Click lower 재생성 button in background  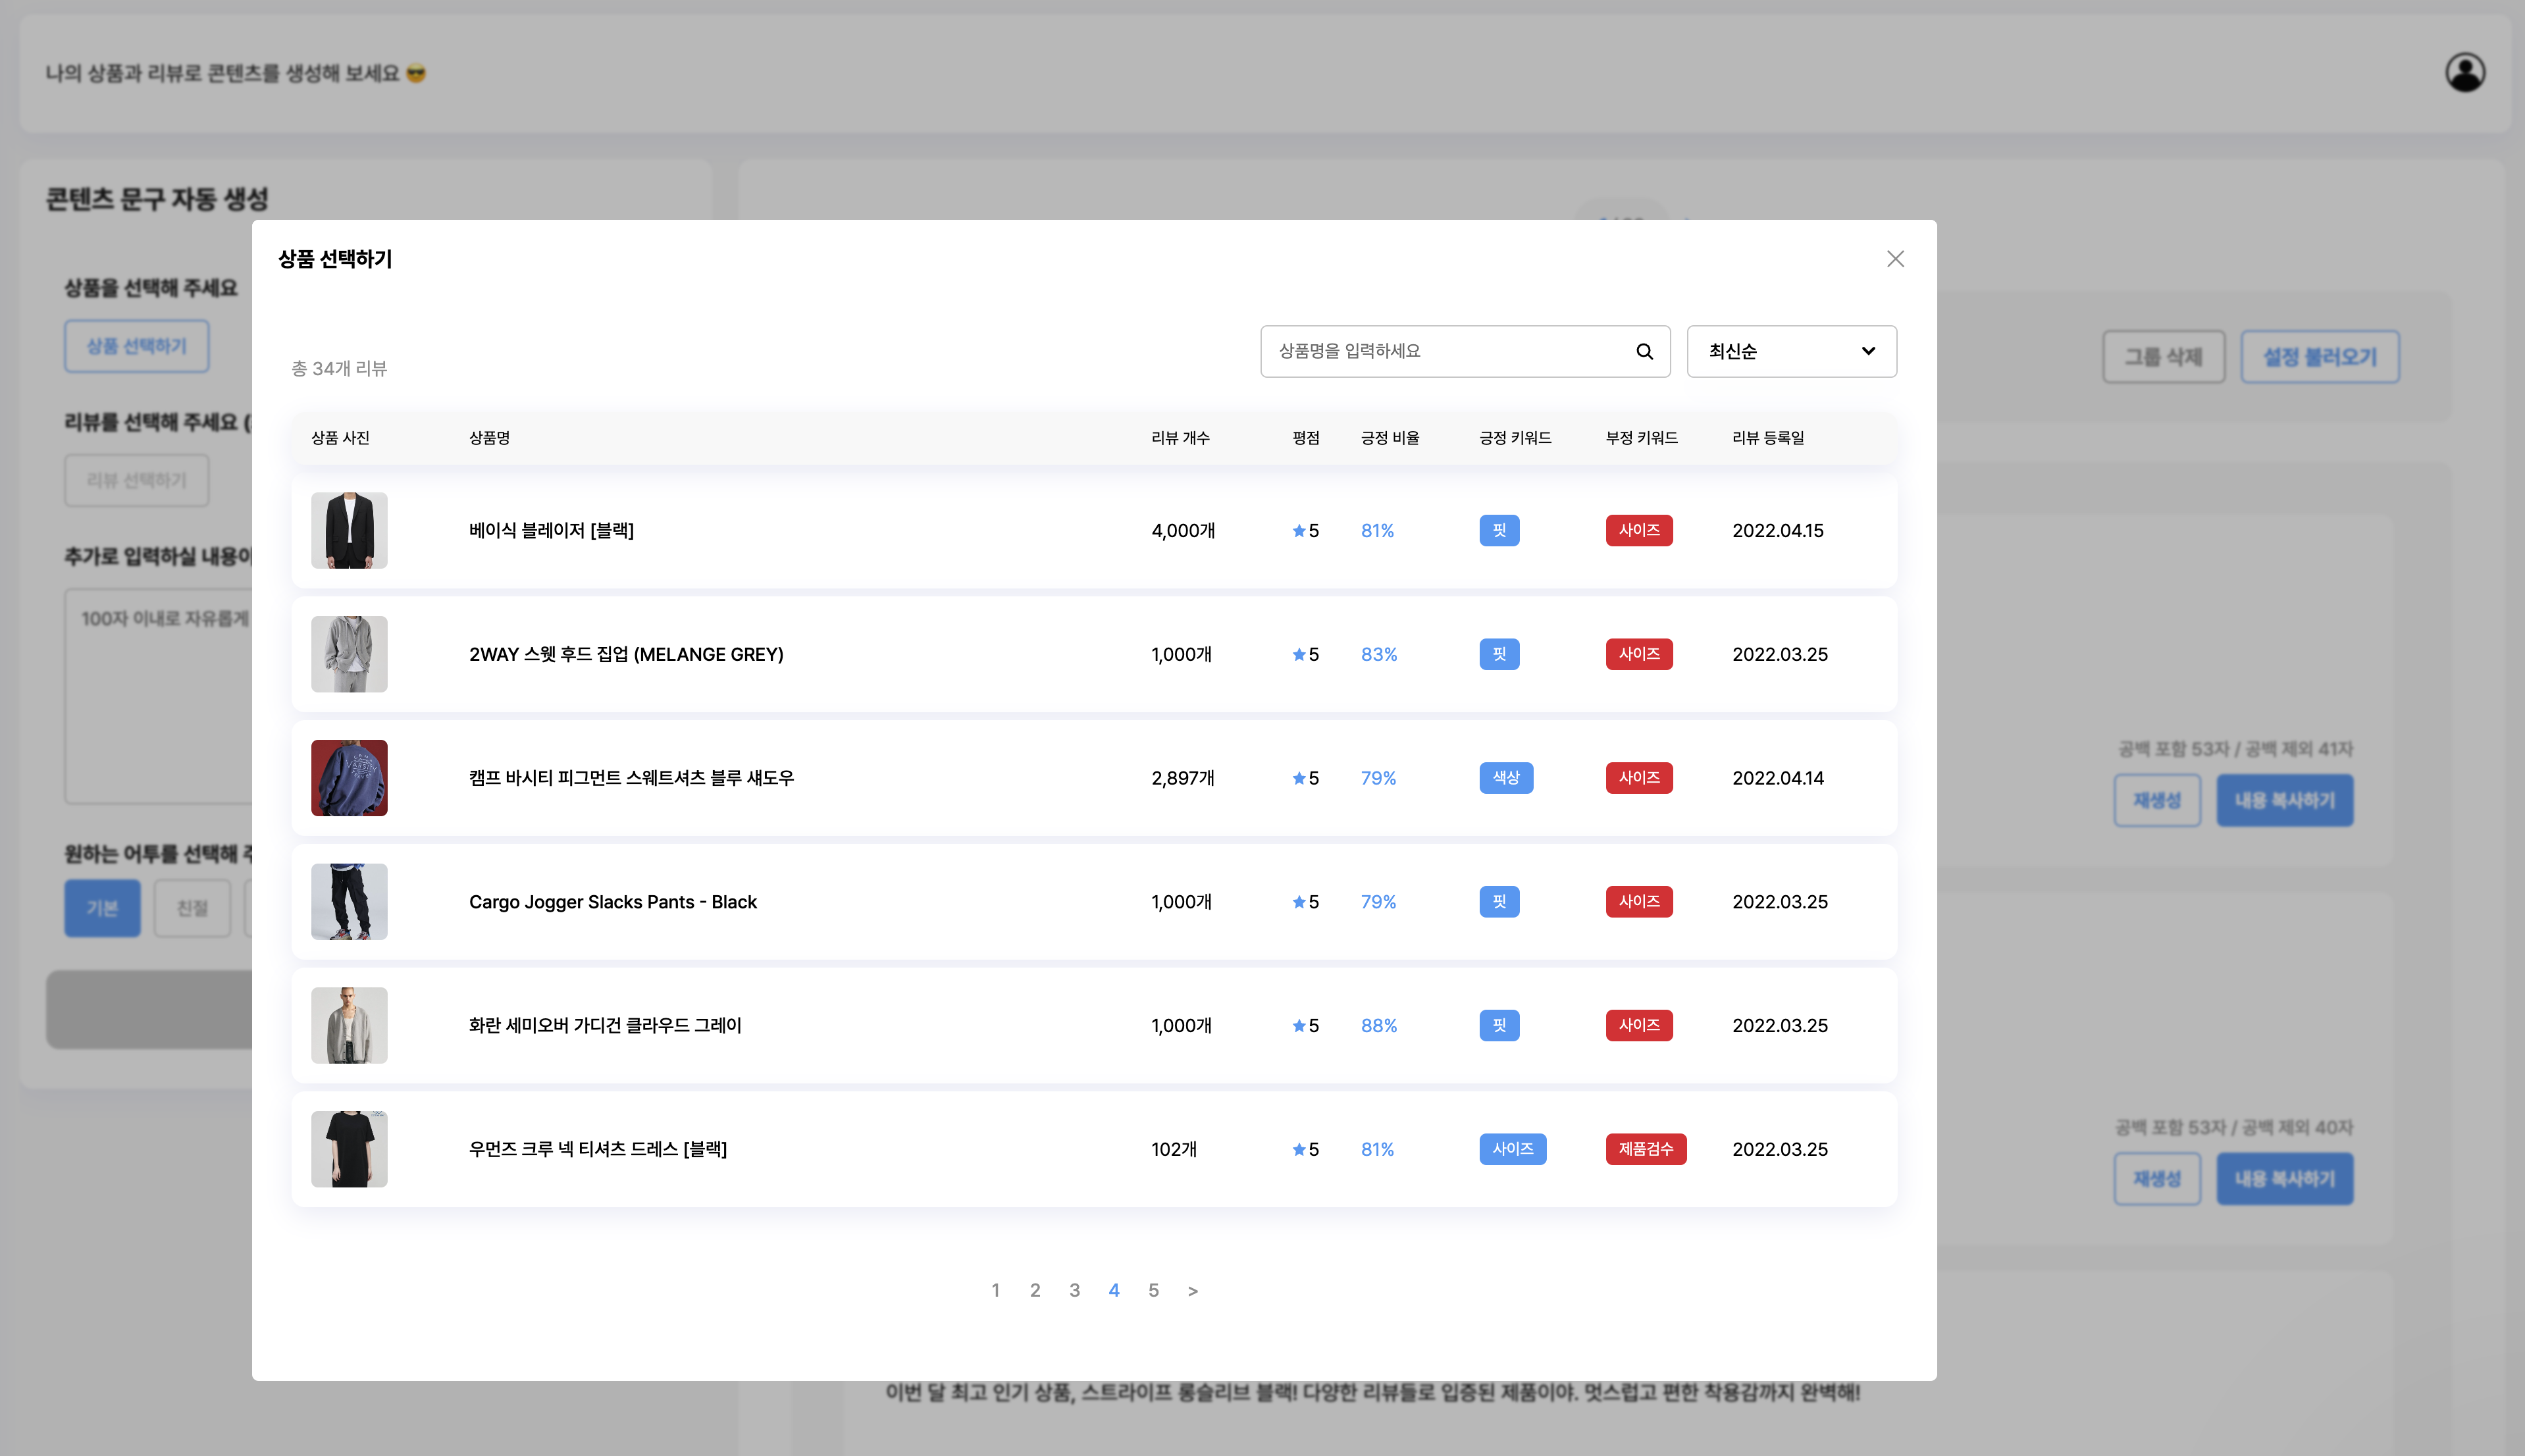click(x=2157, y=1179)
